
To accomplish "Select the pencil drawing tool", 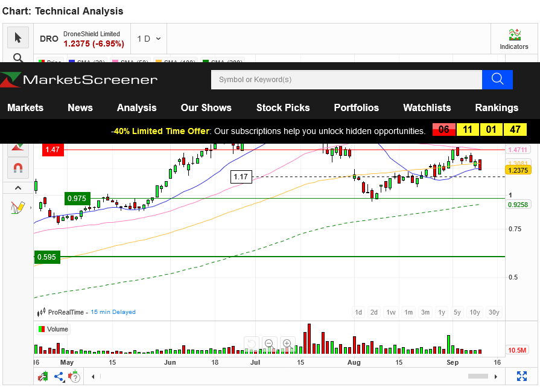I will [x=17, y=207].
